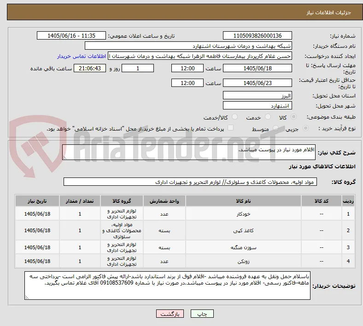Viewport: 363px width, 326px height.
Task: Click the group cell in the کاغذ کپی row
Action: [122, 230]
